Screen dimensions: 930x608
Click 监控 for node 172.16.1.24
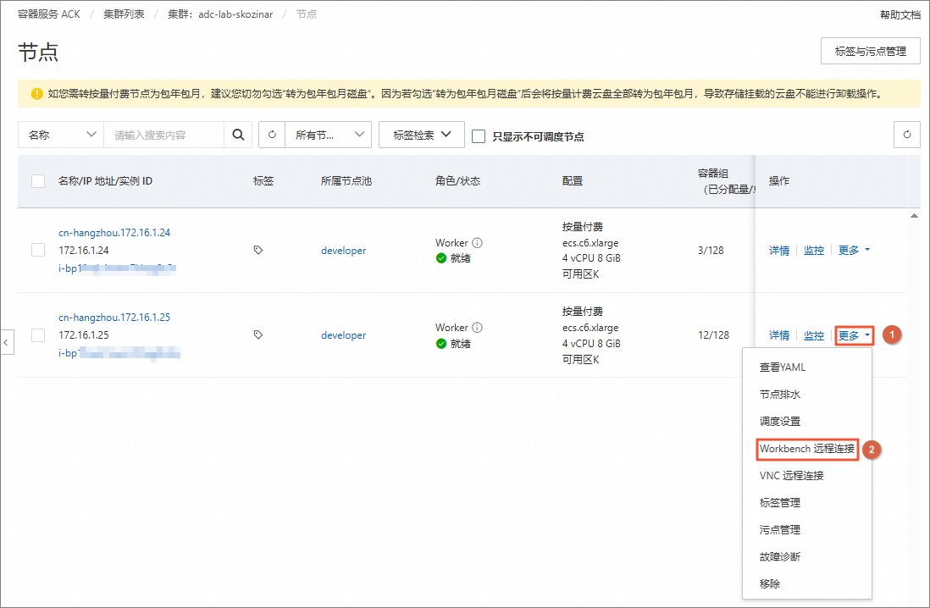coord(814,251)
